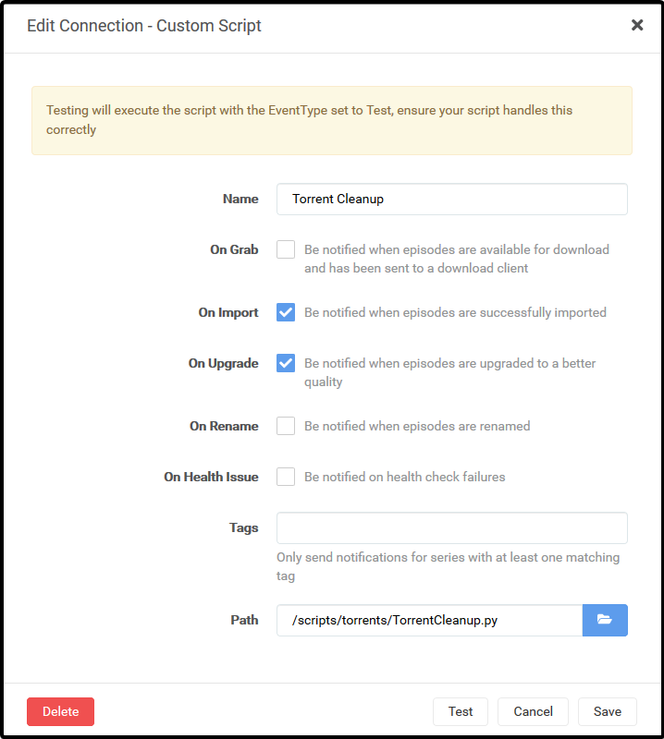664x739 pixels.
Task: Select the script path text box
Action: 425,620
